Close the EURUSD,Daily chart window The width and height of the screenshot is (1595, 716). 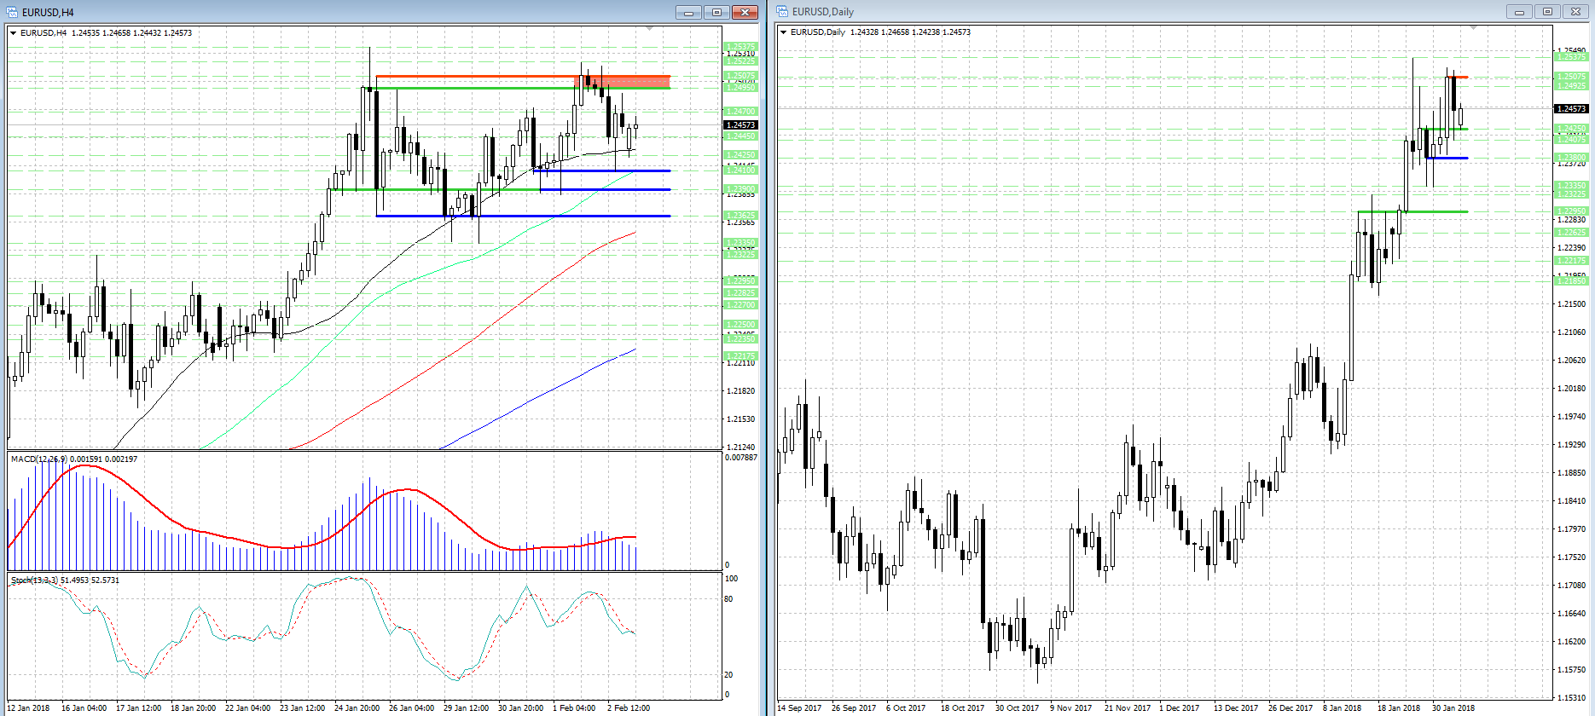coord(1575,12)
